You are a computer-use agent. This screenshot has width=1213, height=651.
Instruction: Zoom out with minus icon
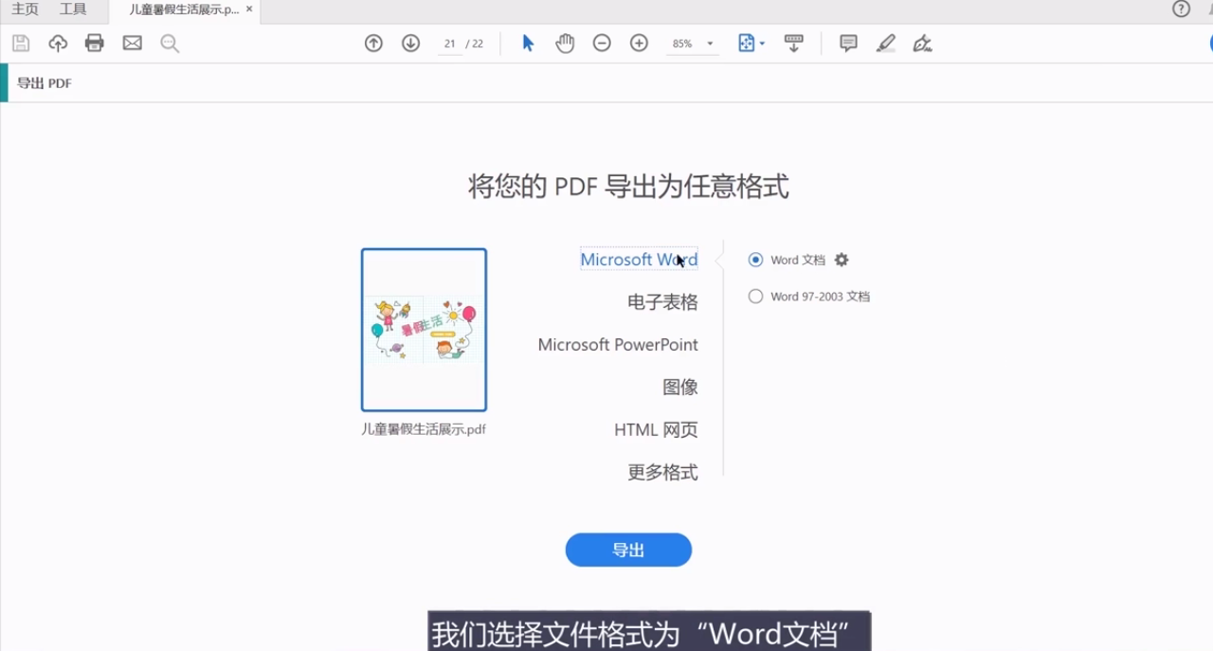coord(602,44)
